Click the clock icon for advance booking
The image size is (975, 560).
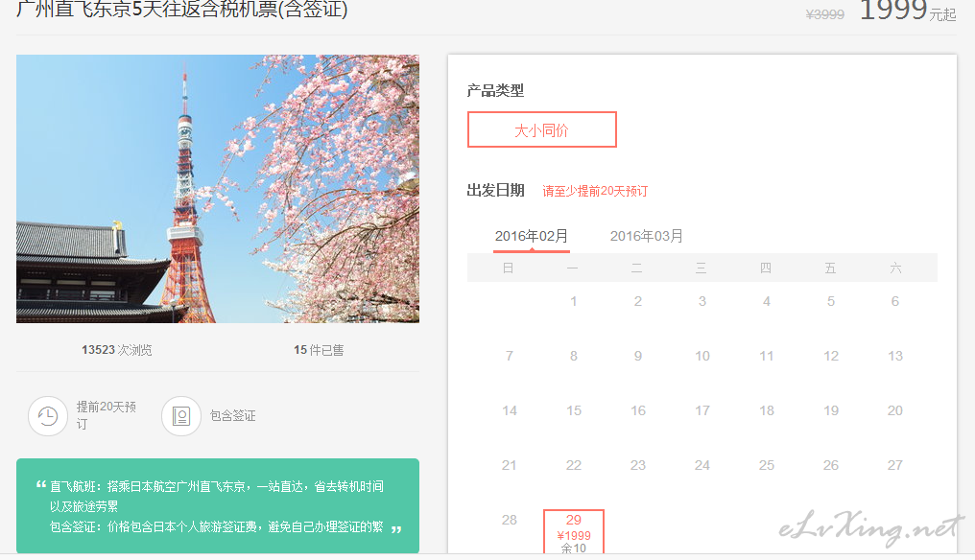tap(48, 416)
